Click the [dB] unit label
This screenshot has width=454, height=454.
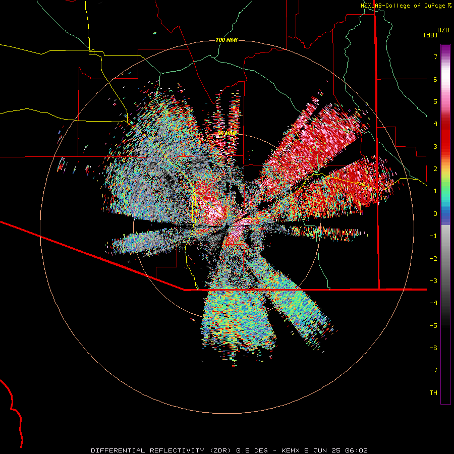coord(430,35)
